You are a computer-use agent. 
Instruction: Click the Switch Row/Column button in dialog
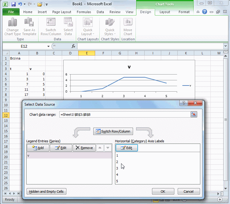coord(113,131)
